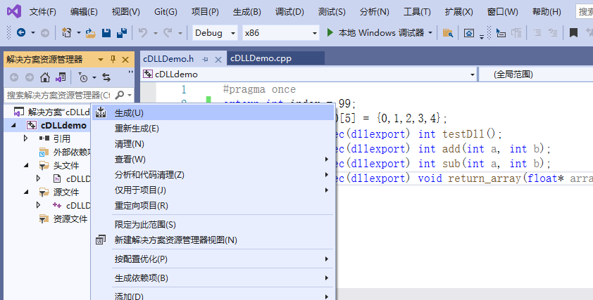Collapse the 源文件 folder
Screen dimensions: 593x300
tap(26, 192)
